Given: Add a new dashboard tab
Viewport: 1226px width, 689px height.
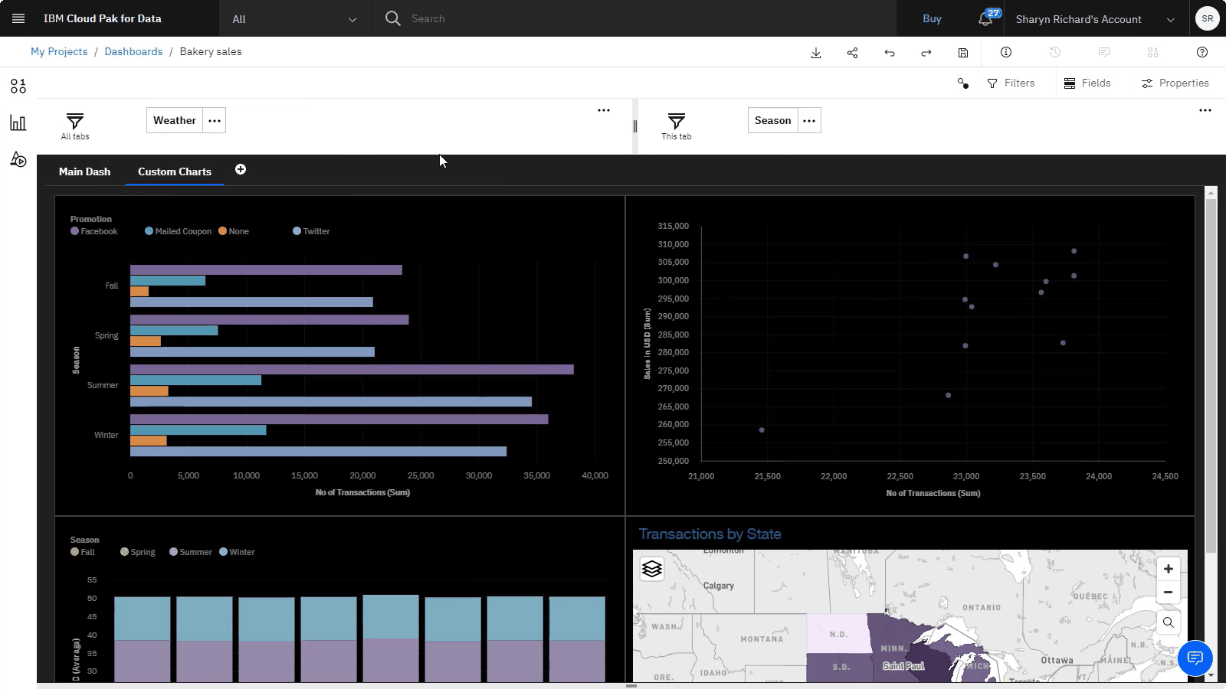Looking at the screenshot, I should (241, 169).
